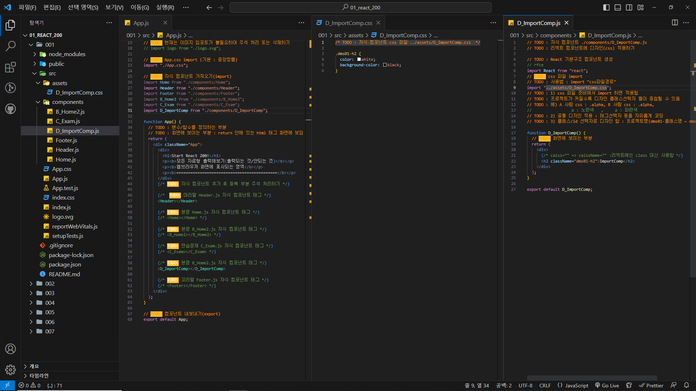Click the white color swatch in CSS
The height and width of the screenshot is (391, 696).
click(x=359, y=59)
